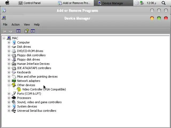Click the Add or Remove Programs title icon

point(4,10)
